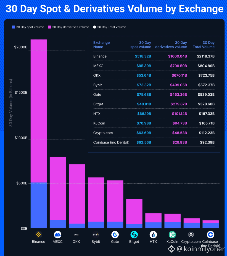The image size is (227, 256).
Task: Select the Bybit derivatives bar segment
Action: [x=96, y=200]
